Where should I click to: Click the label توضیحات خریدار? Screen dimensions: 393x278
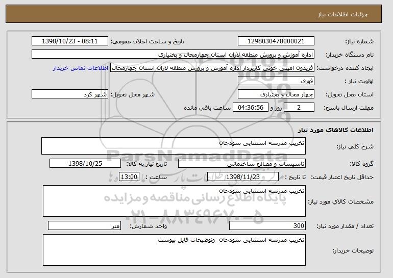[x=353, y=250]
